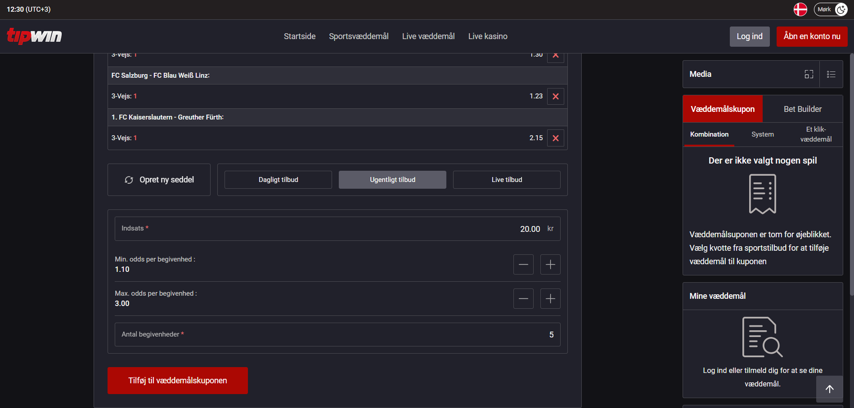Click Åbn en konto nu button
This screenshot has height=408, width=854.
click(x=812, y=36)
